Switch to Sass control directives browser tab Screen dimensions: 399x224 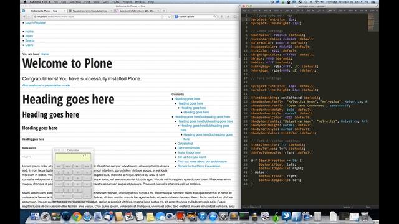coord(137,11)
